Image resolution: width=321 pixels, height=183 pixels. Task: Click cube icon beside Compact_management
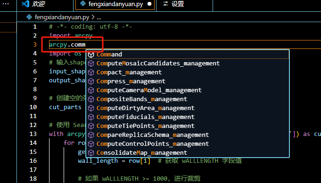click(x=91, y=72)
